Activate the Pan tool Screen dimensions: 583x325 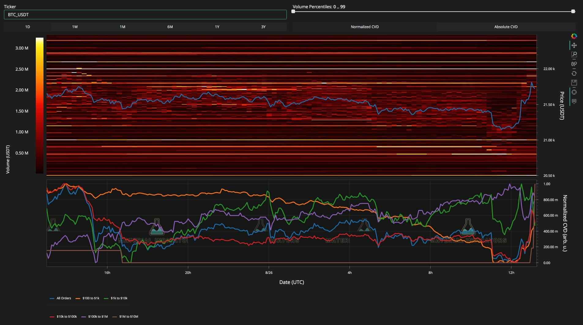574,45
